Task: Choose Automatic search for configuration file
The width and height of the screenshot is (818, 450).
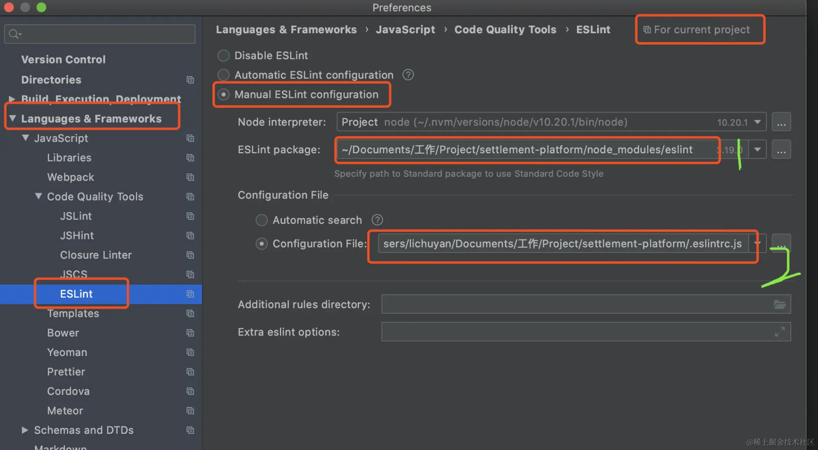Action: coord(262,220)
